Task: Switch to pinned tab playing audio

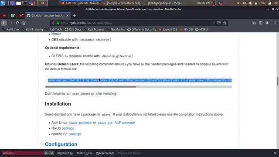Action: (x=21, y=16)
